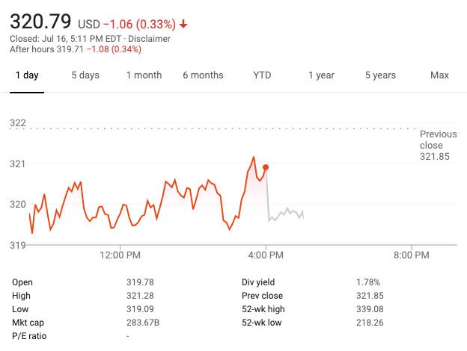Show the 6 months chart
The width and height of the screenshot is (467, 351).
pyautogui.click(x=203, y=75)
